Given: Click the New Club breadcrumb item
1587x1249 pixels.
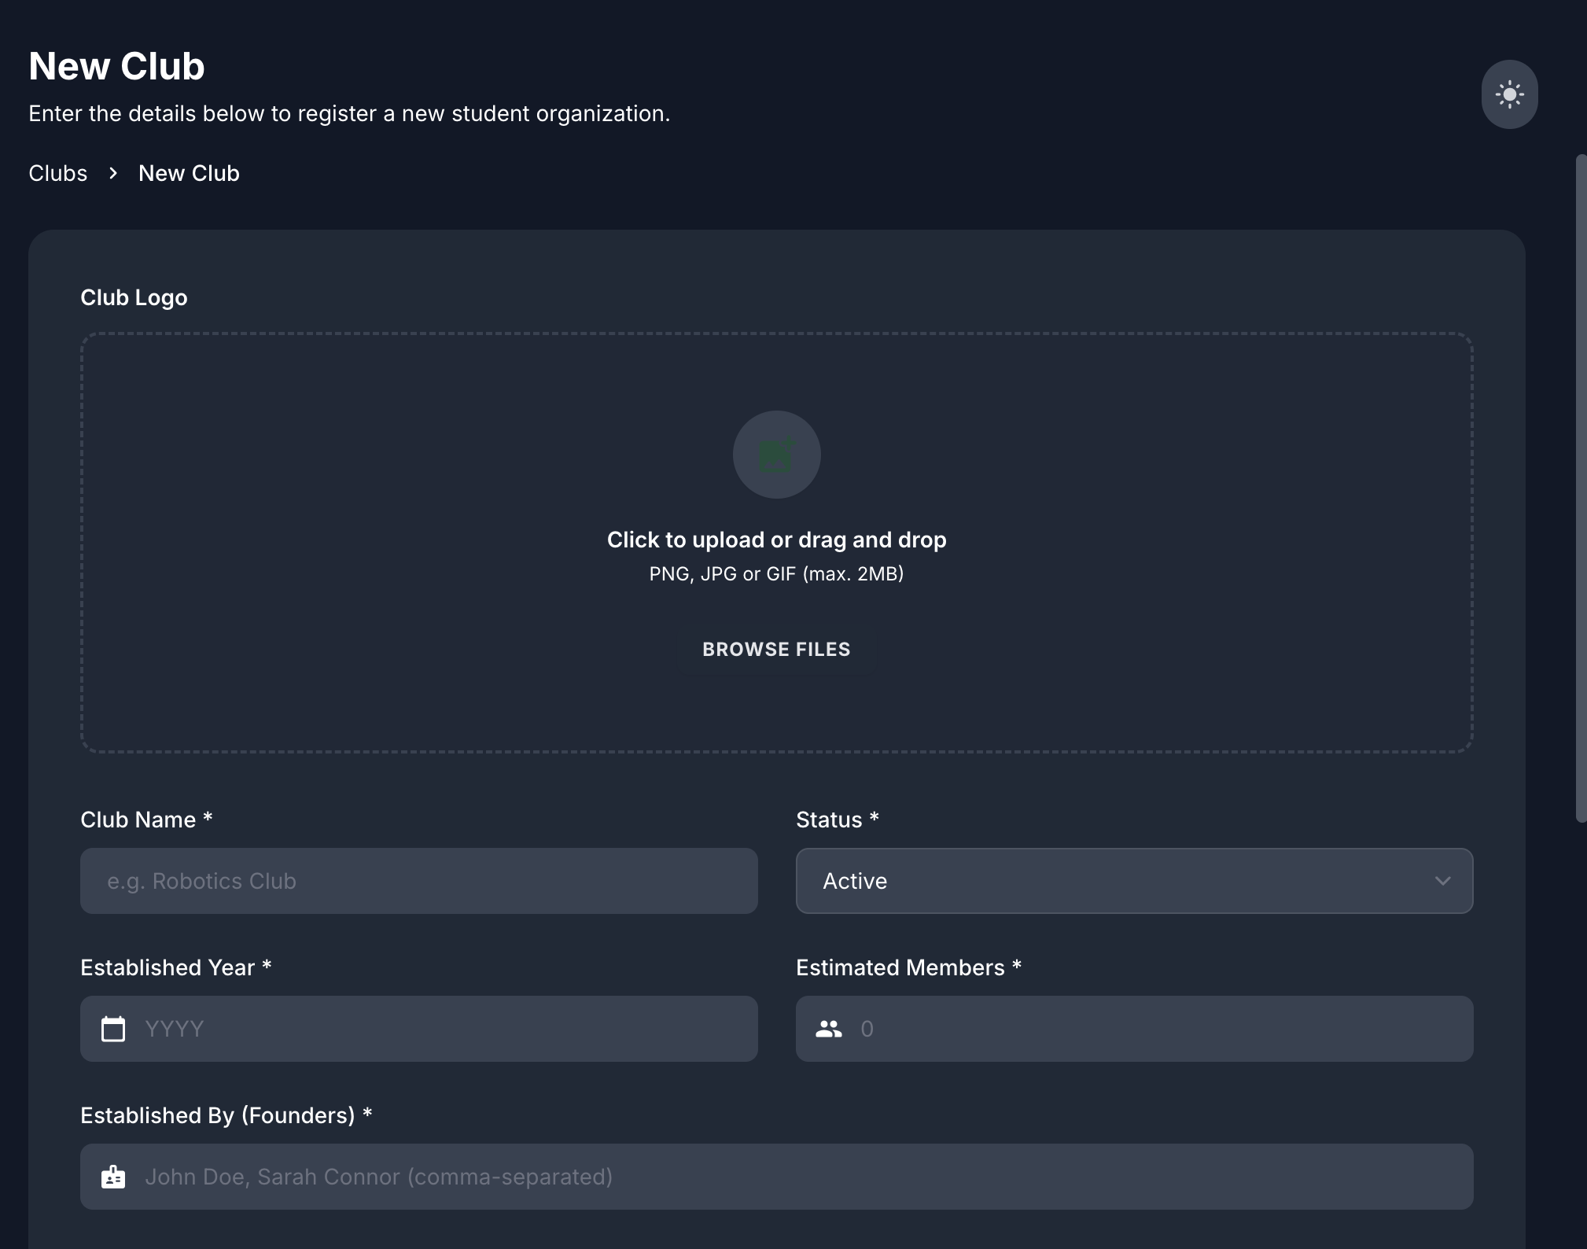Looking at the screenshot, I should pyautogui.click(x=189, y=173).
